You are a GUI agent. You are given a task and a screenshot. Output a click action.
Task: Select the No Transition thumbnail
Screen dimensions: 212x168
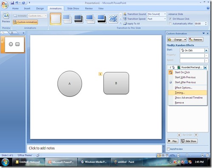(x=56, y=19)
